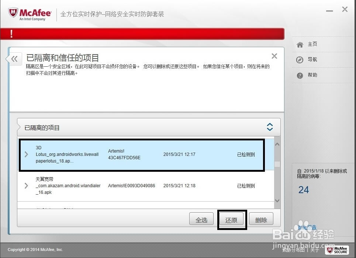Viewport: 356px width, 258px height.
Task: Click the red alert exclamation icon
Action: click(x=11, y=34)
